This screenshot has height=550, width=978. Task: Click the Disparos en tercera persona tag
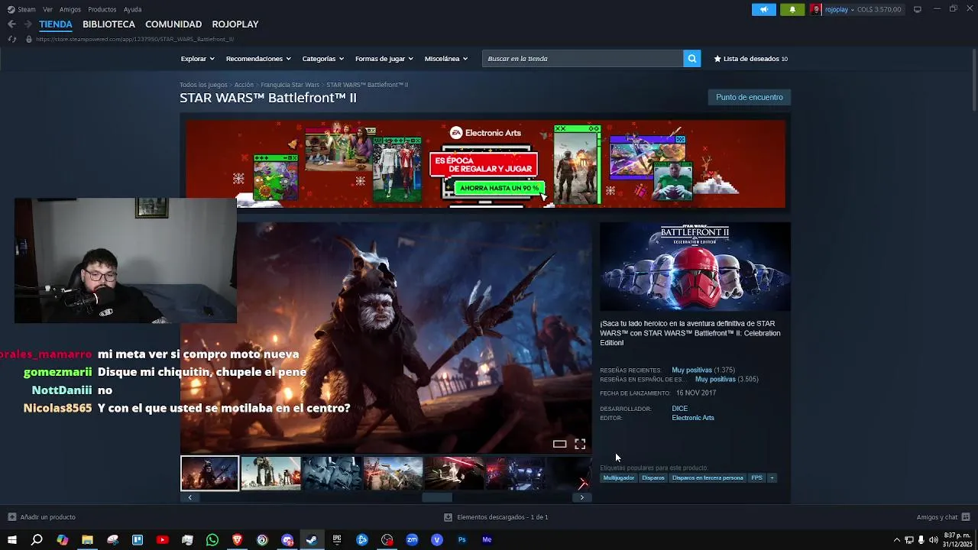pyautogui.click(x=708, y=478)
